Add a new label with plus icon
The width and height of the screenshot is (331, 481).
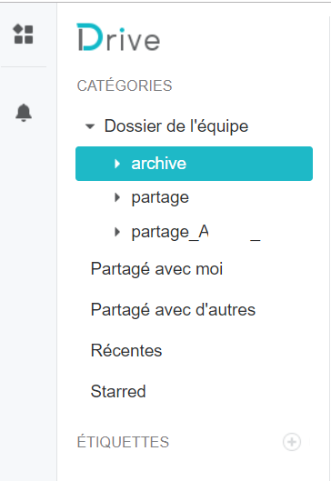292,442
